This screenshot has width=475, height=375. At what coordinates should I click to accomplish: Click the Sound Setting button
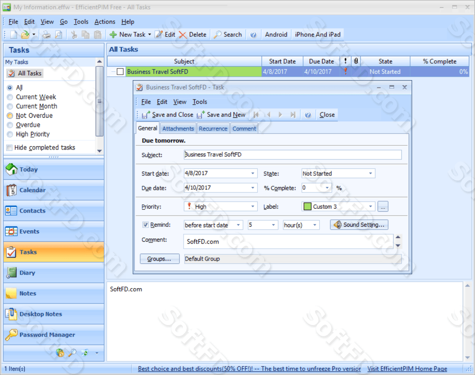(x=359, y=225)
